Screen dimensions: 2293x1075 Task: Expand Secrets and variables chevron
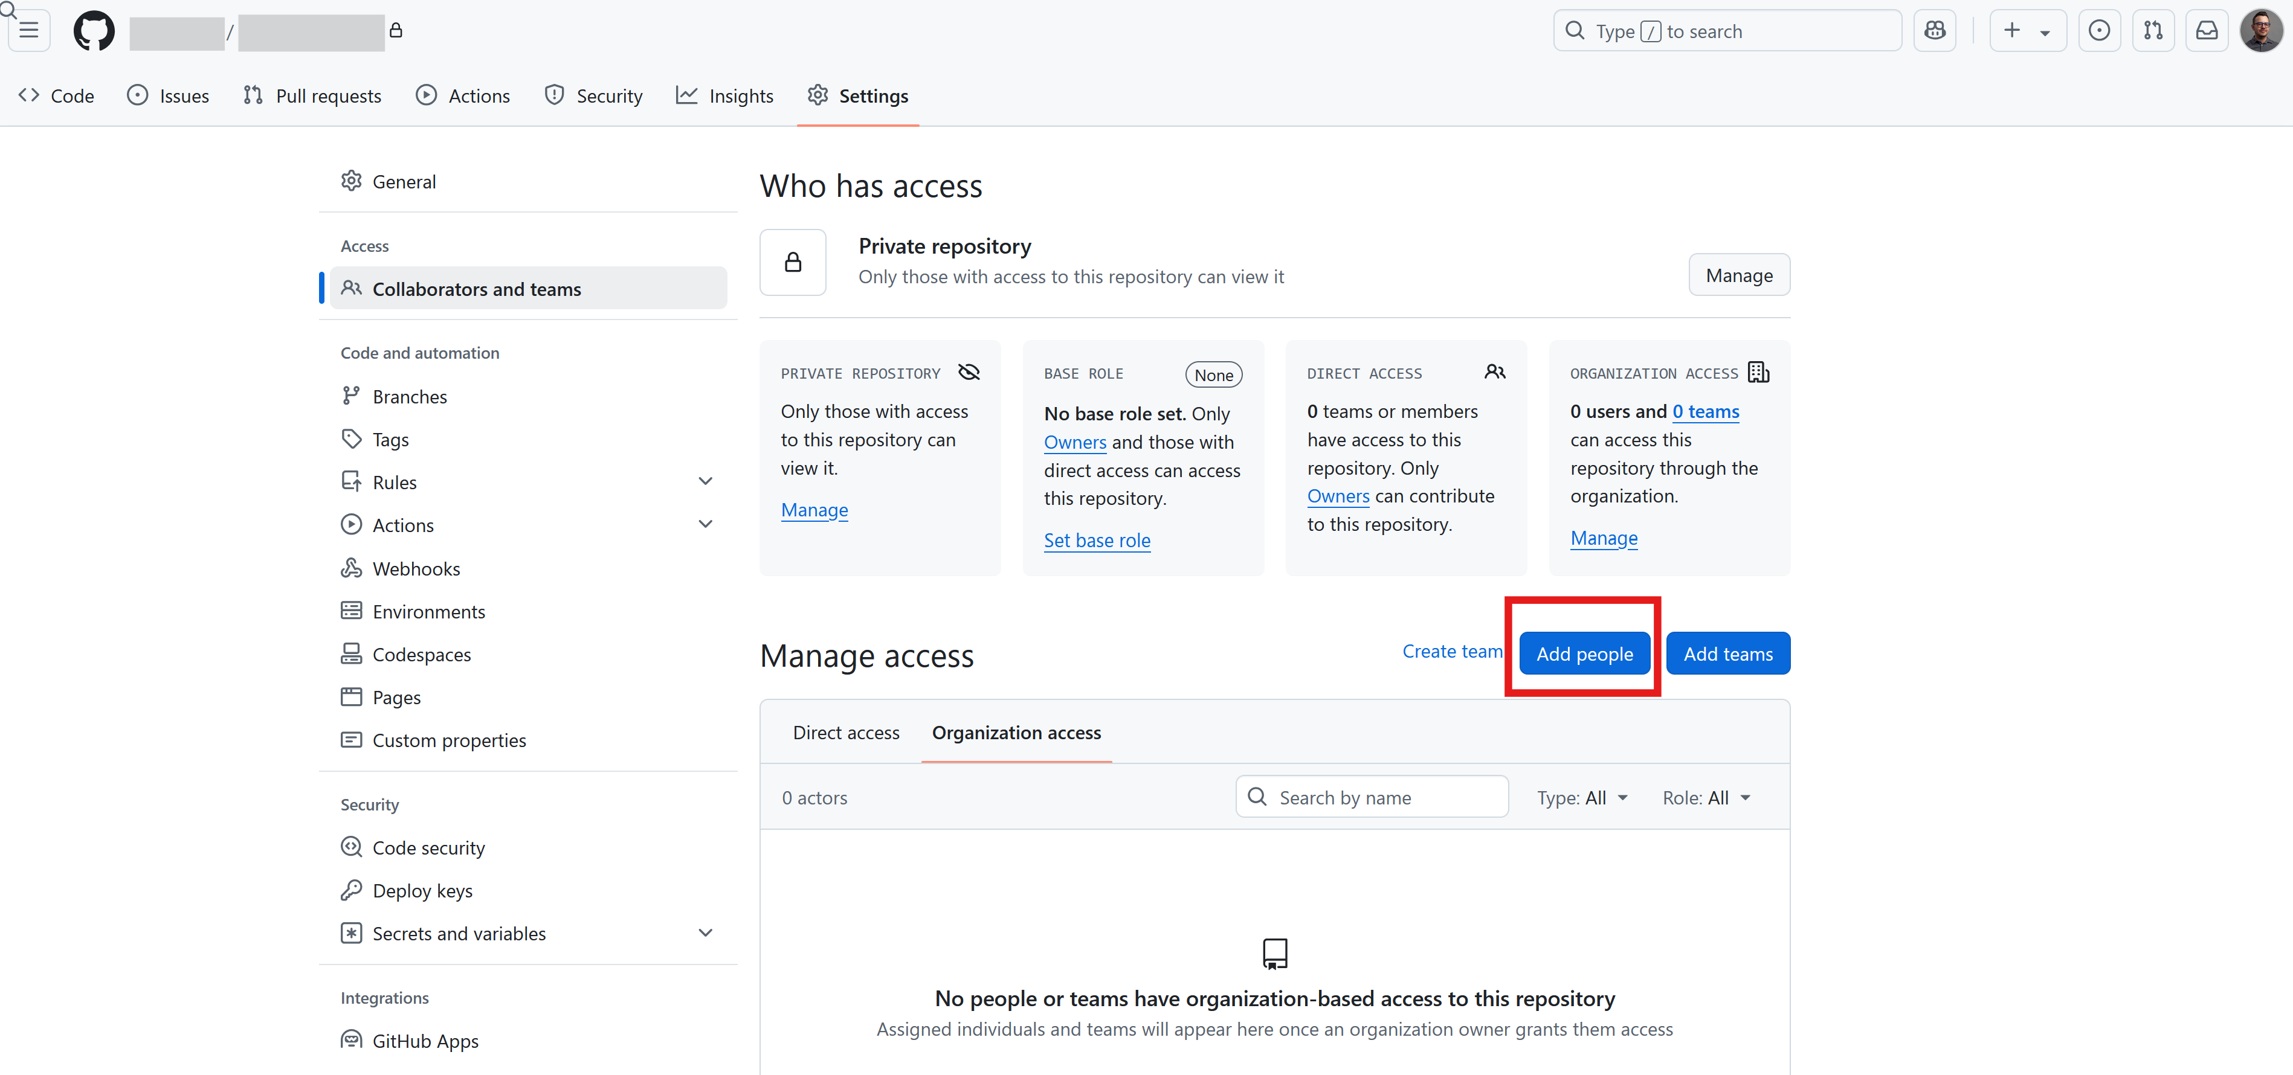(706, 932)
